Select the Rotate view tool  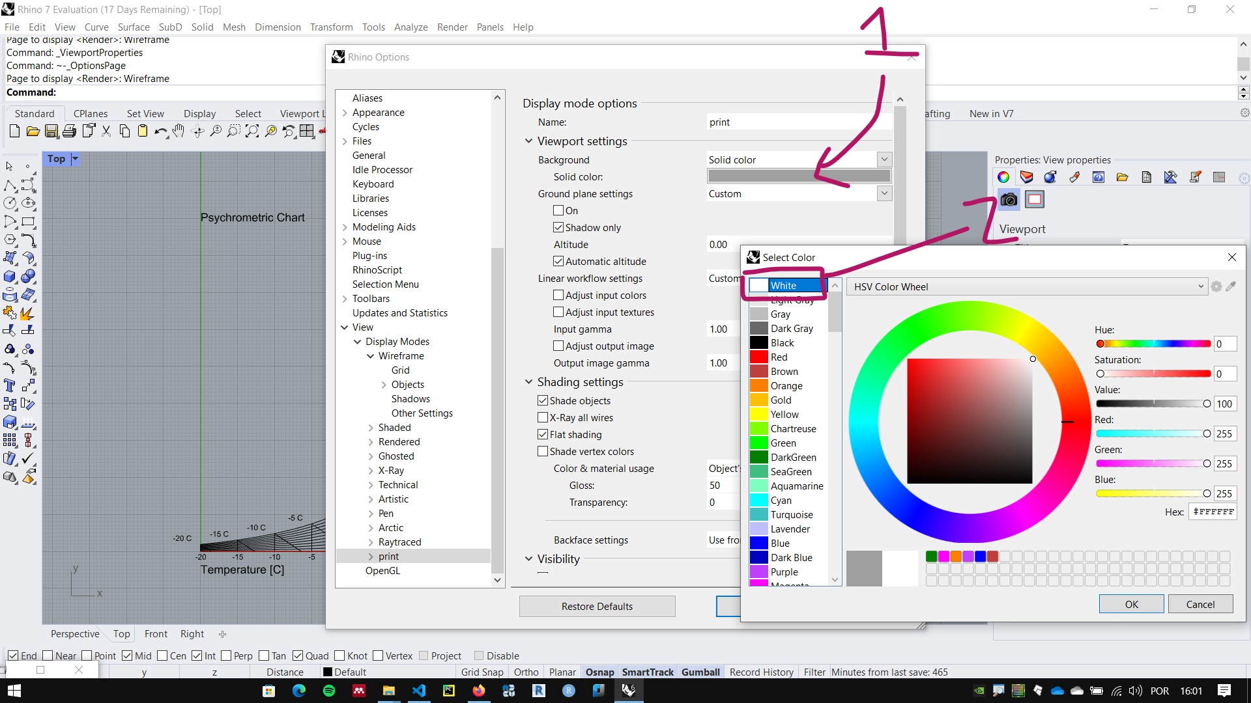coord(198,131)
